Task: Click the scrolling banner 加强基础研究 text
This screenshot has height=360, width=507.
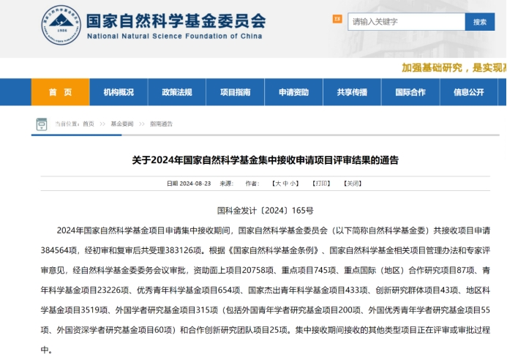Action: [x=454, y=67]
